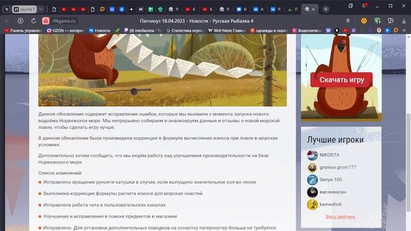Open a new tab with plus button
The image size is (411, 231).
click(x=326, y=10)
